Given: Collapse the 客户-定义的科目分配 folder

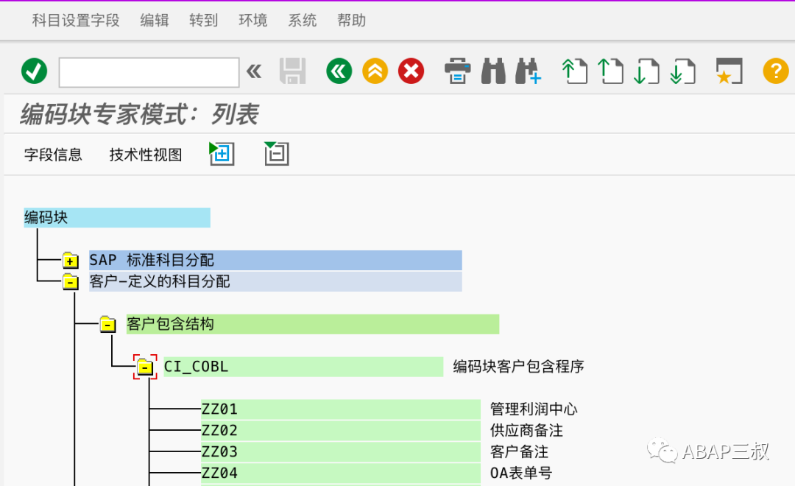Looking at the screenshot, I should (x=71, y=281).
